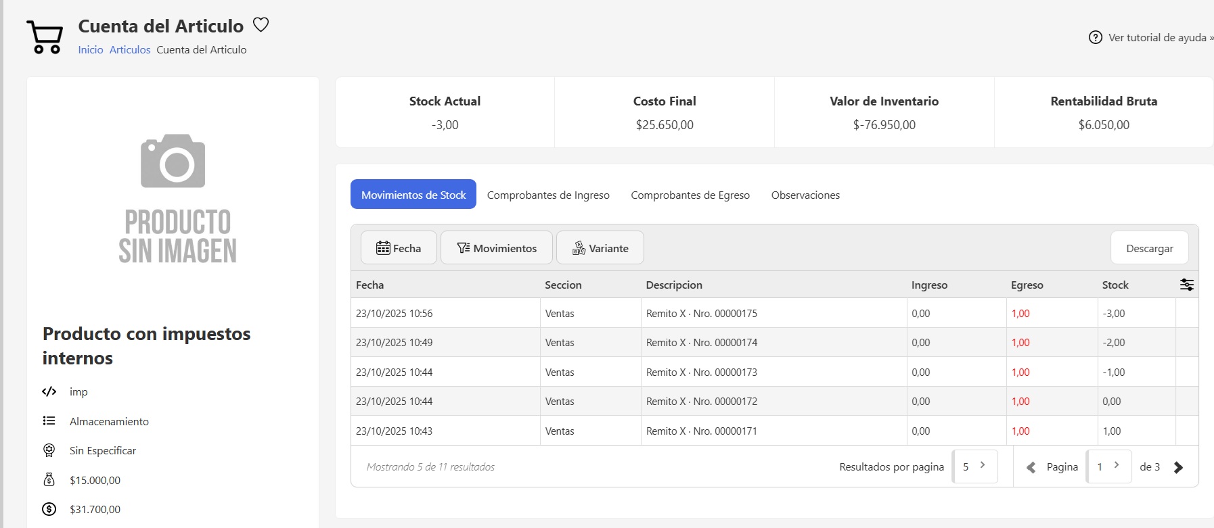The height and width of the screenshot is (528, 1214).
Task: Expand the page number selector
Action: (x=1108, y=466)
